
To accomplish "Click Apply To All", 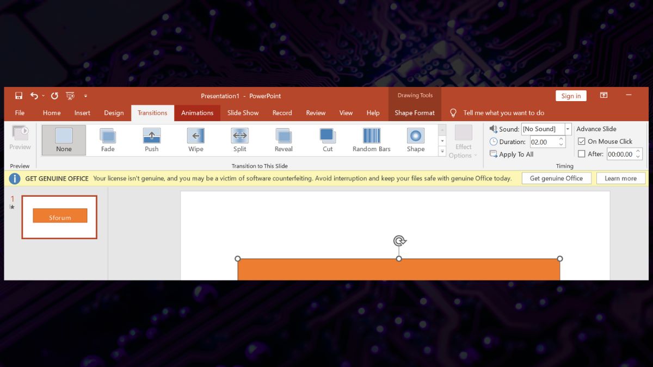I will [512, 154].
